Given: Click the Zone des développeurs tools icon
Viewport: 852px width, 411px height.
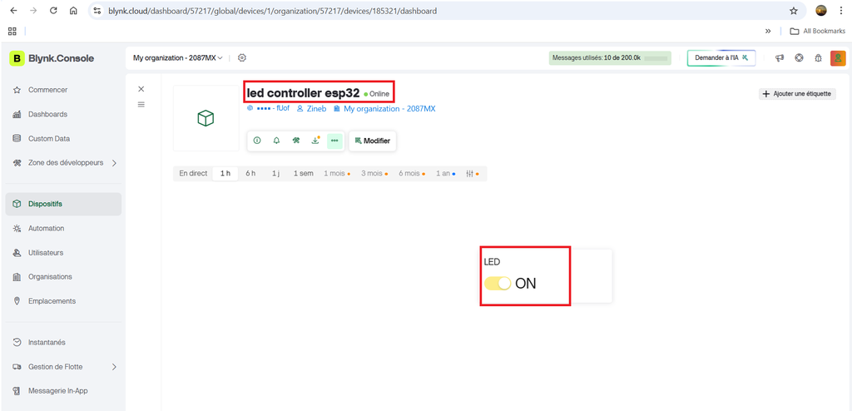Looking at the screenshot, I should click(17, 162).
